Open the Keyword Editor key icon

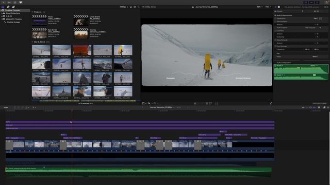[x=9, y=2]
